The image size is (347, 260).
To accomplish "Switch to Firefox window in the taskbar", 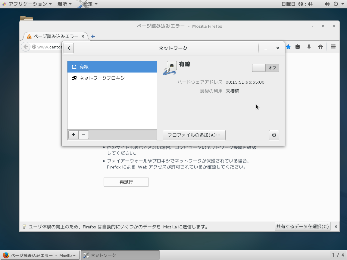I will (40, 255).
